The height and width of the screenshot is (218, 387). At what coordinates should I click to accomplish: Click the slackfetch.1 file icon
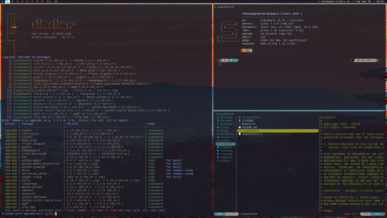[239, 134]
